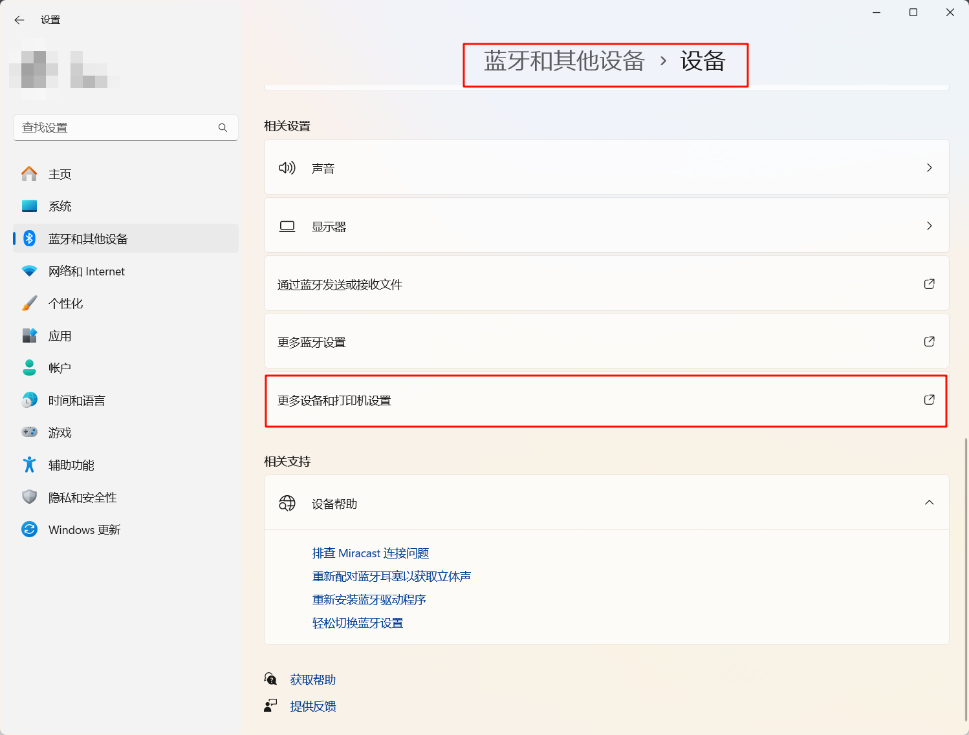Open 帐户 in the sidebar

tap(125, 368)
